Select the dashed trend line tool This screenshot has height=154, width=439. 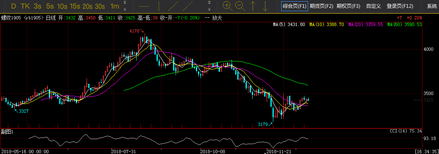(188, 6)
